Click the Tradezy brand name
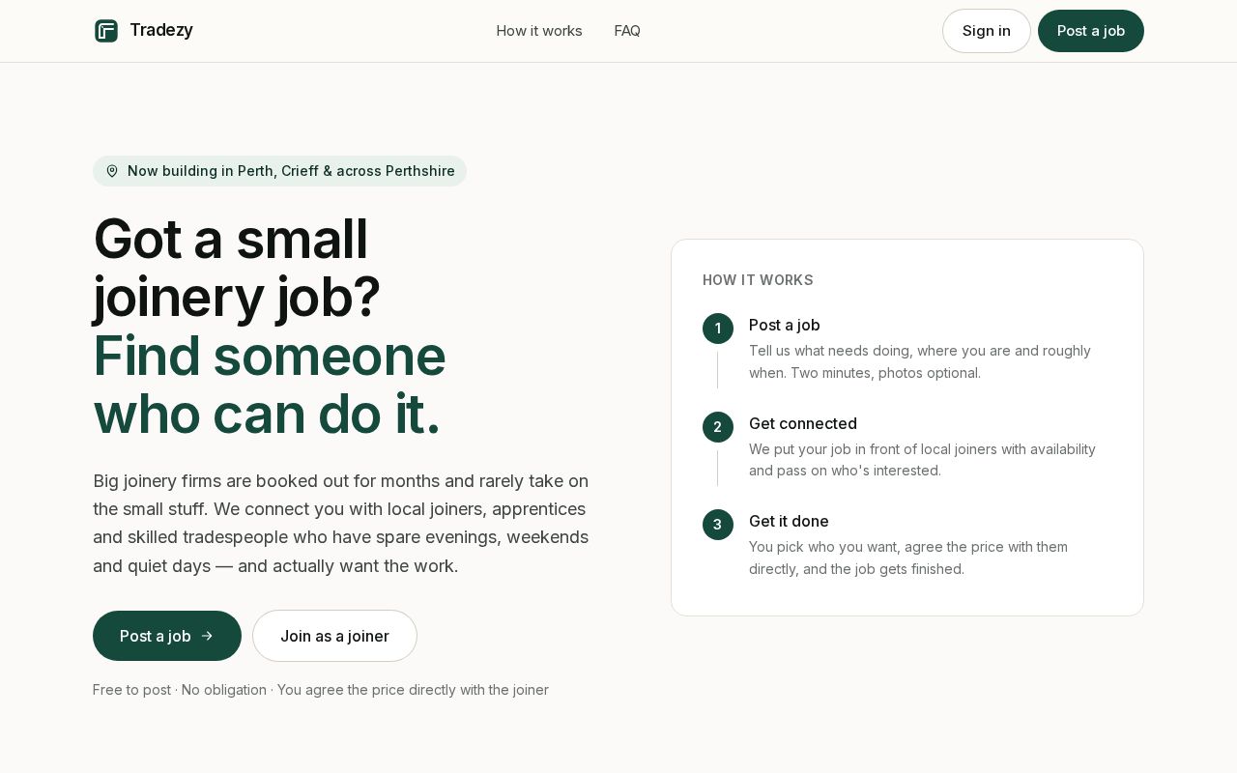Viewport: 1237px width, 773px height. (161, 30)
